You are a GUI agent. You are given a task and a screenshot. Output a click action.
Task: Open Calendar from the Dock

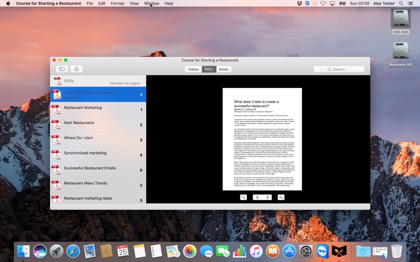click(123, 252)
